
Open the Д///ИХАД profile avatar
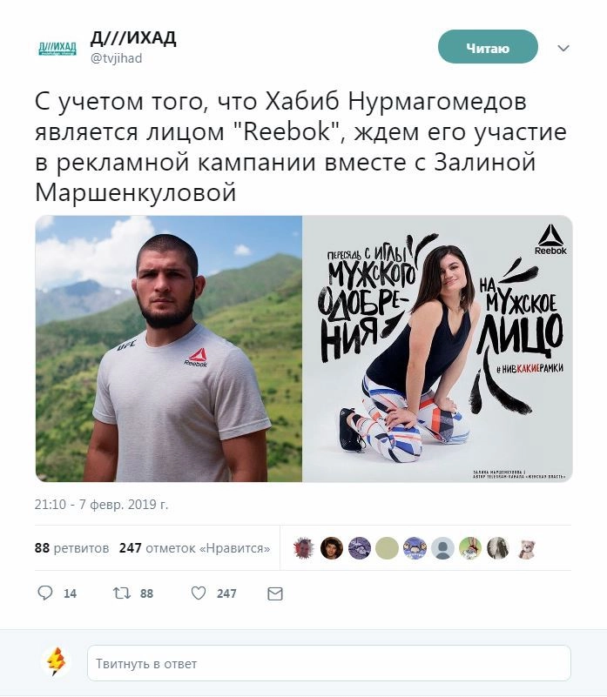click(x=57, y=48)
